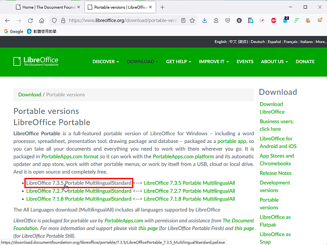Open this page link for Portable Fresh
327x245 pixels.
[148, 228]
